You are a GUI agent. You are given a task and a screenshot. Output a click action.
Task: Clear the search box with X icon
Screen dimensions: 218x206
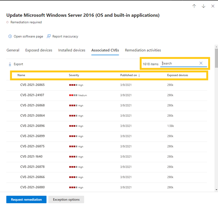tap(201, 63)
